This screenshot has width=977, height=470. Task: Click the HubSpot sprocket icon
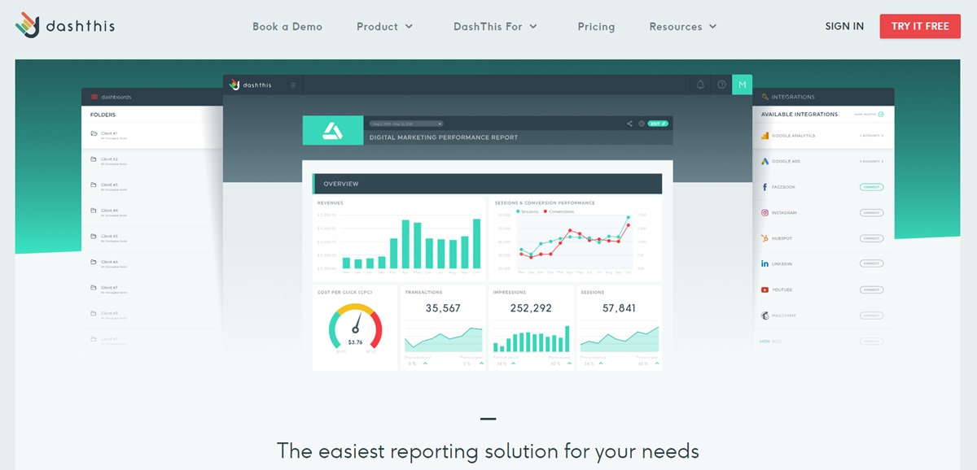coord(765,238)
